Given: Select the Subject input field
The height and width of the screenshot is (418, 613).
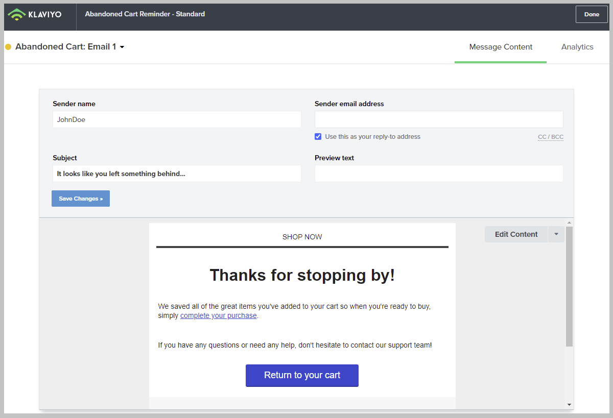Looking at the screenshot, I should tap(177, 174).
